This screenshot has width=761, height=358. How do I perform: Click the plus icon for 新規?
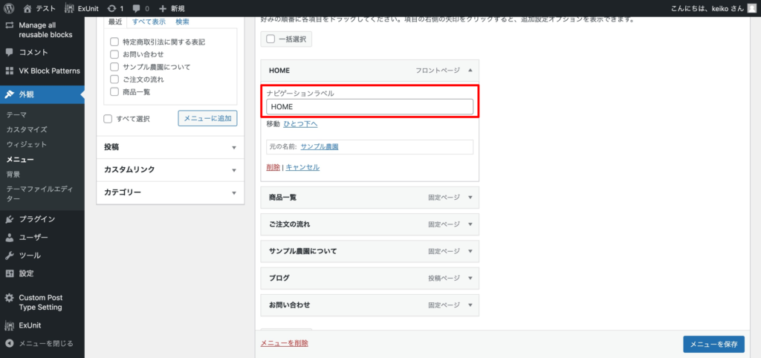[x=163, y=8]
